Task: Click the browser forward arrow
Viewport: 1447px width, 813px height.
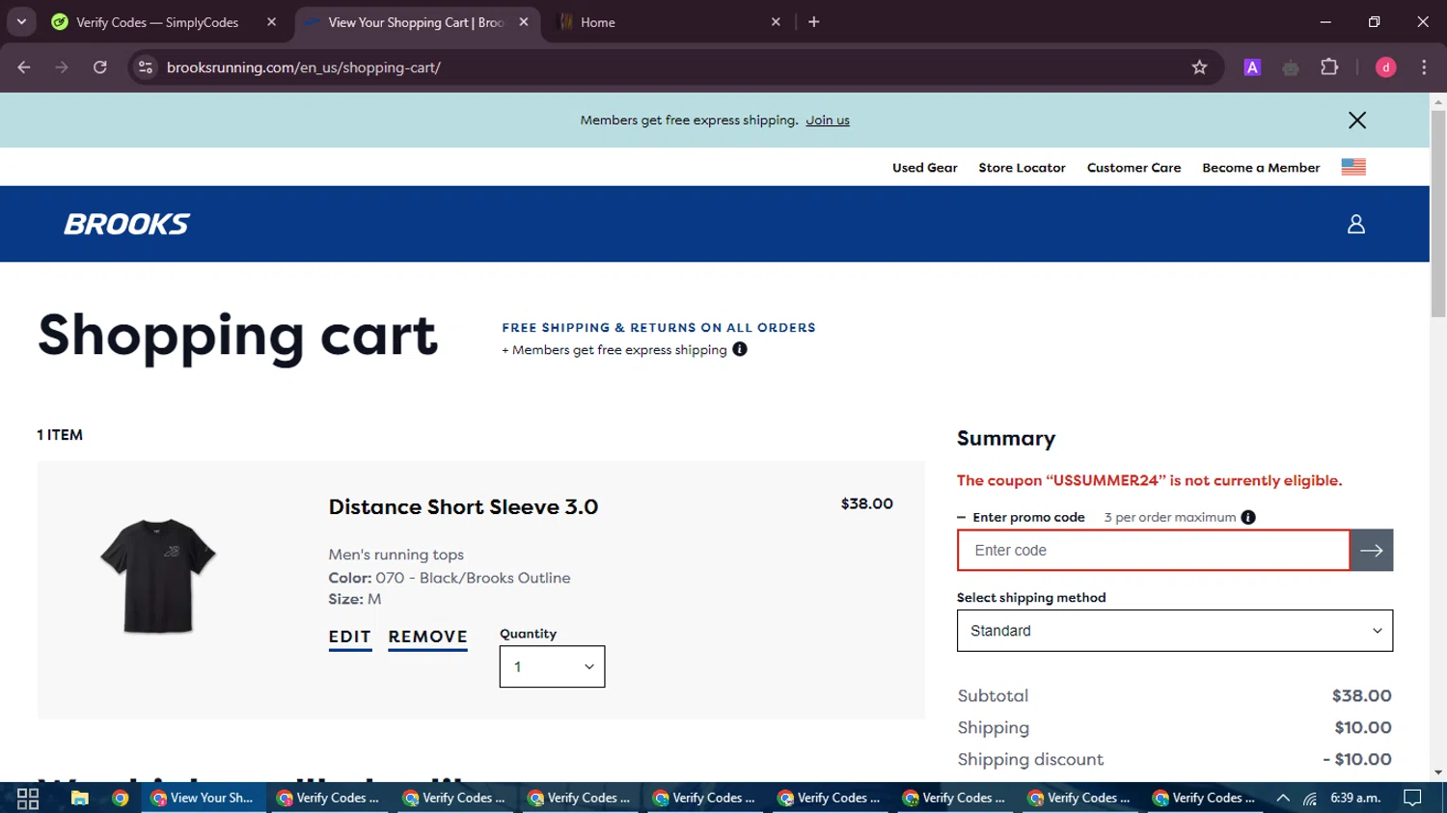Action: [x=62, y=68]
